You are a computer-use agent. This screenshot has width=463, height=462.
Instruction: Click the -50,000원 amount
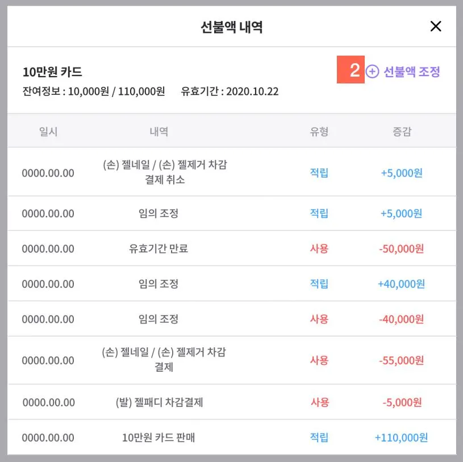coord(401,249)
